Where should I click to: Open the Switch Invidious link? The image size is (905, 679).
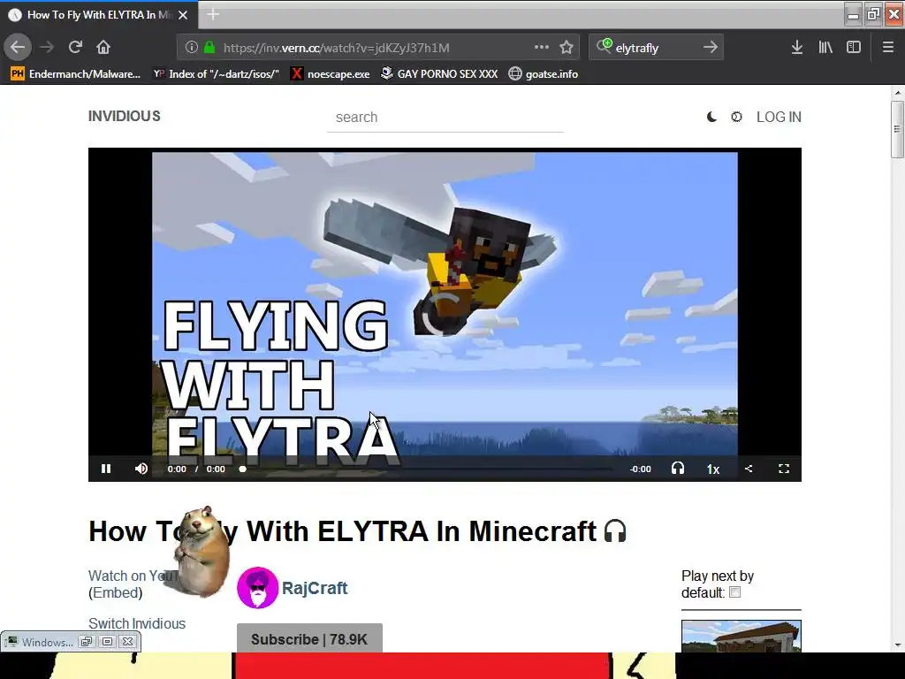coord(137,623)
